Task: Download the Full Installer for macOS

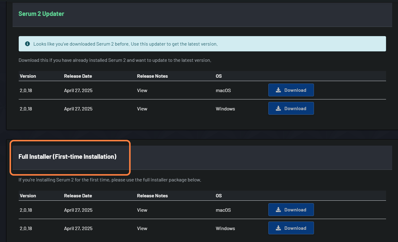Action: (x=291, y=210)
